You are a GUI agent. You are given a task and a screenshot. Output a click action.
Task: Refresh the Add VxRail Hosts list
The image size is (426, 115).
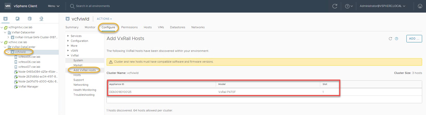coord(390,39)
